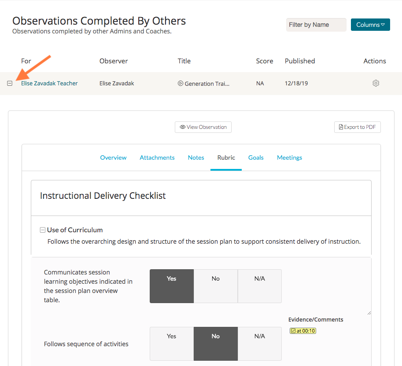Collapse the Elise Zavadak Teacher row
This screenshot has height=366, width=402.
tap(10, 84)
